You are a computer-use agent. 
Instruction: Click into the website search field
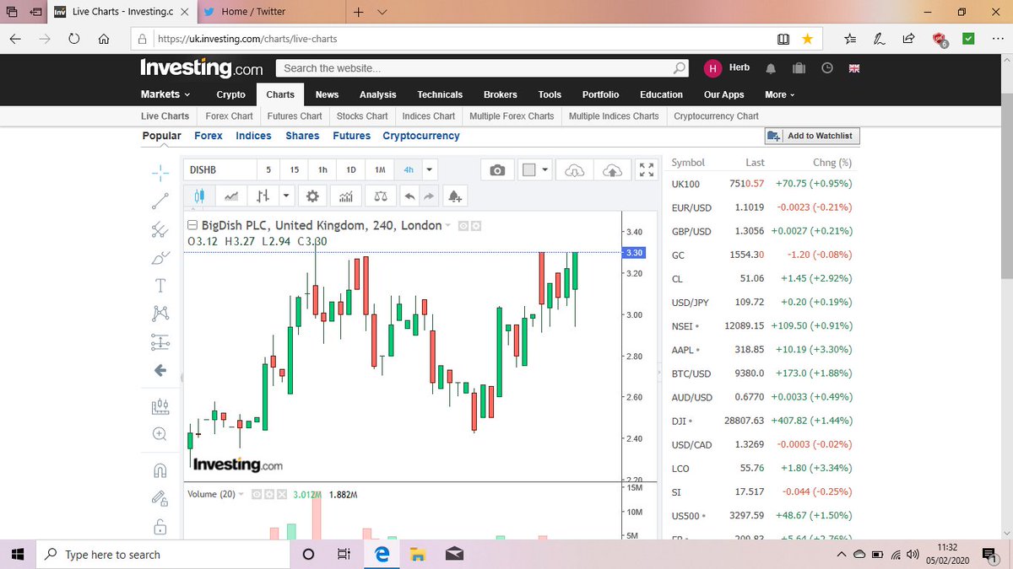pos(483,68)
